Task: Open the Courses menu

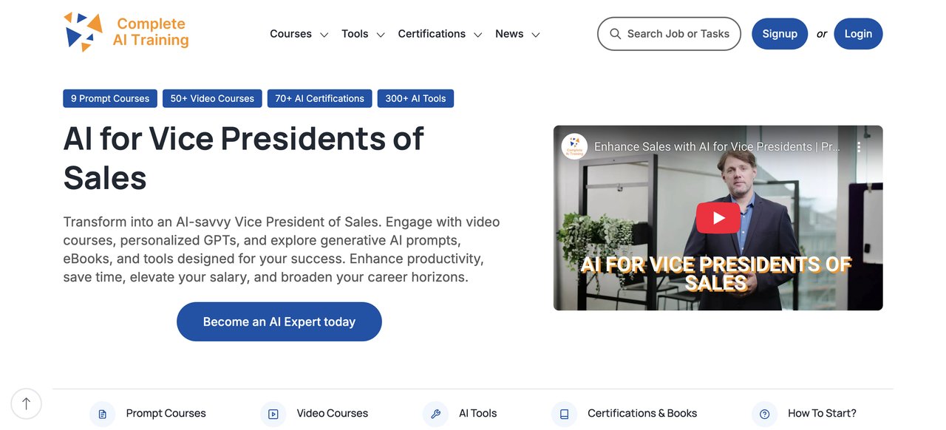Action: pos(290,34)
